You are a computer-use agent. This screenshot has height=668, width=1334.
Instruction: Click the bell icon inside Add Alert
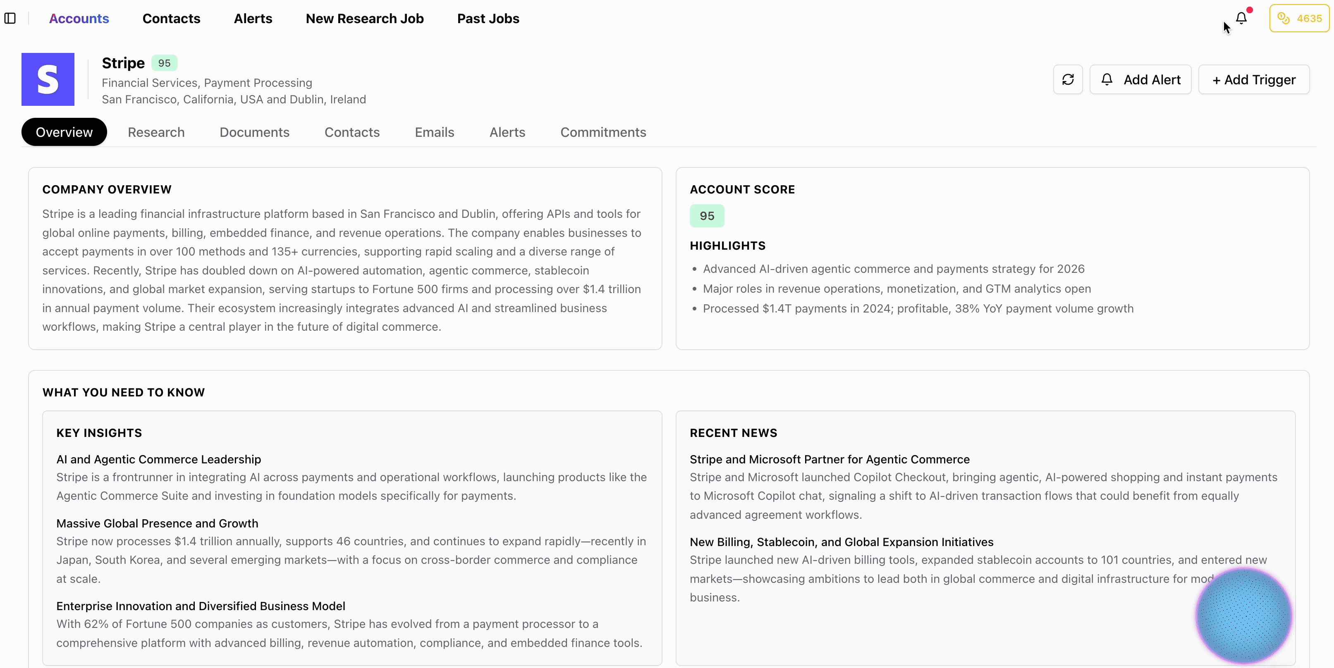[1107, 79]
